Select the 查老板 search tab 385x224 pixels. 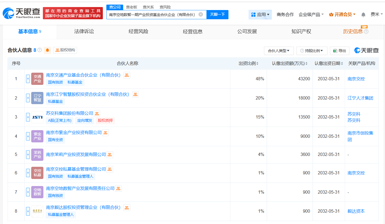pos(132,7)
